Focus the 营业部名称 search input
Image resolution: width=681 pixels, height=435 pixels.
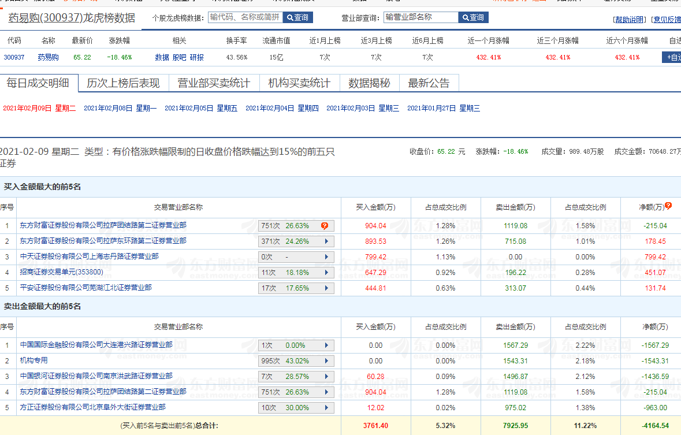point(421,17)
